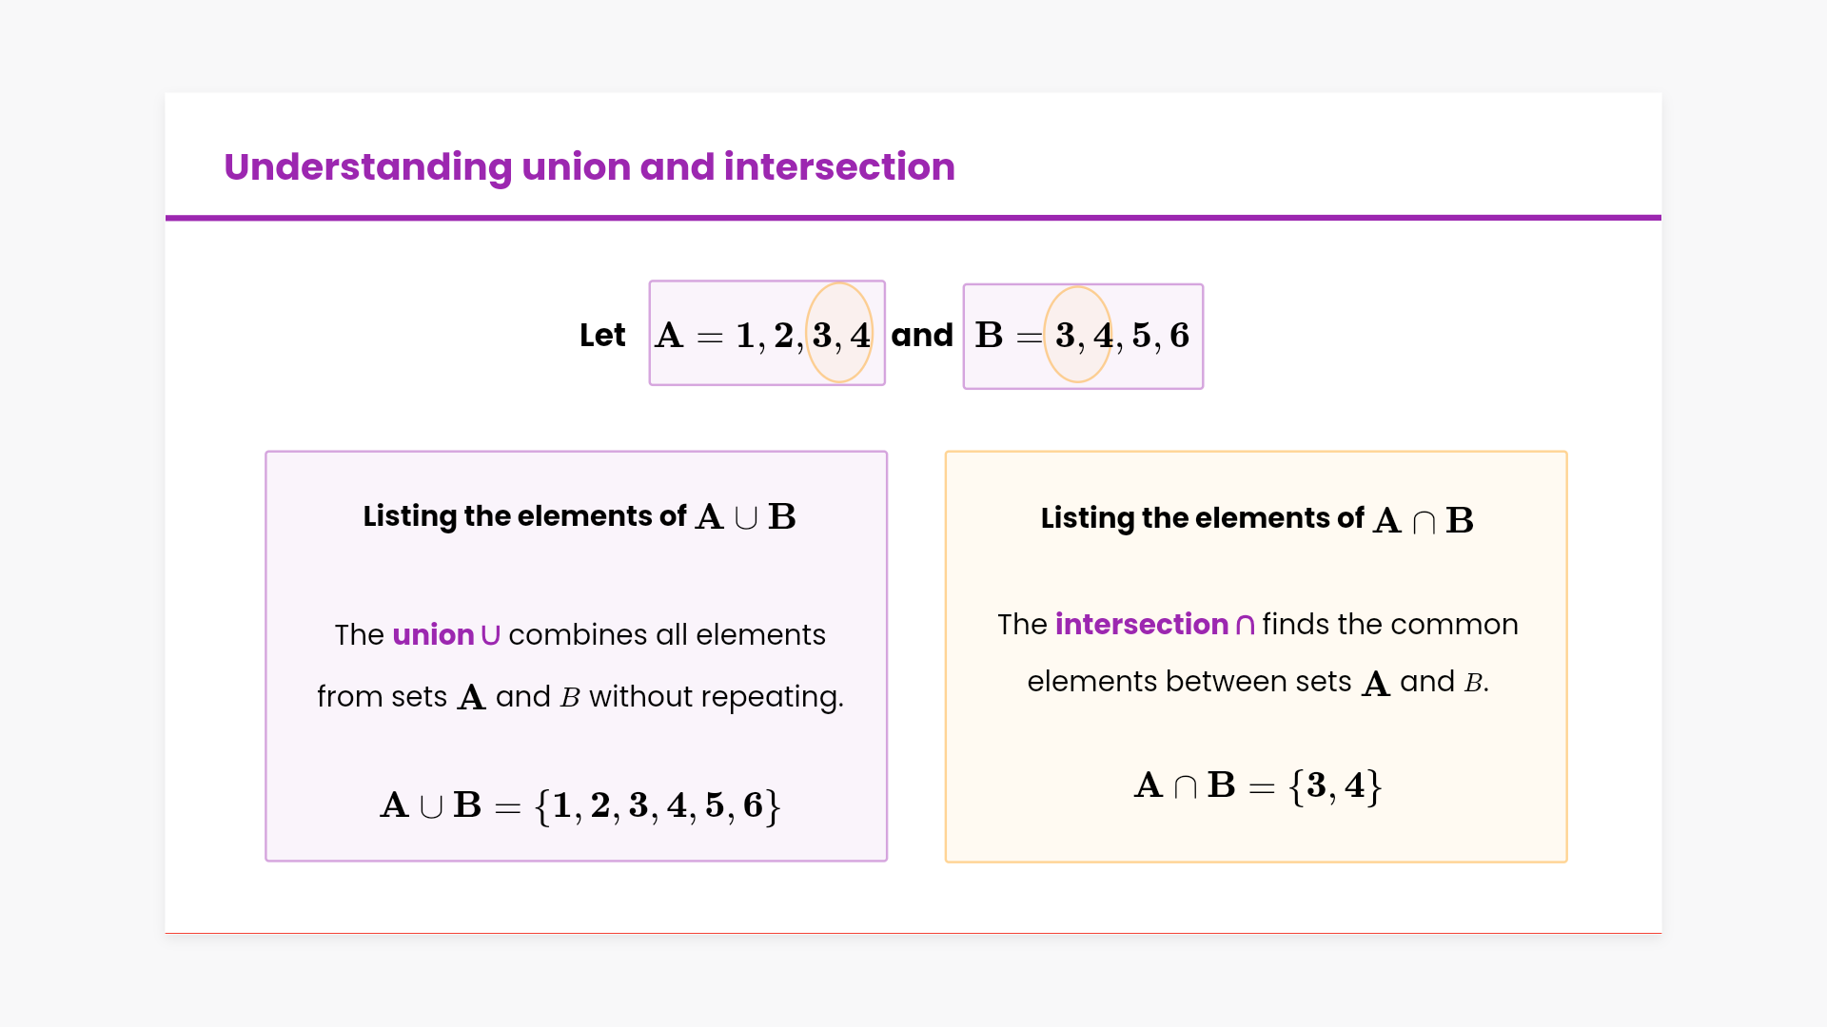This screenshot has height=1027, width=1827.
Task: Click the number 6 in set B
Action: (x=1179, y=336)
